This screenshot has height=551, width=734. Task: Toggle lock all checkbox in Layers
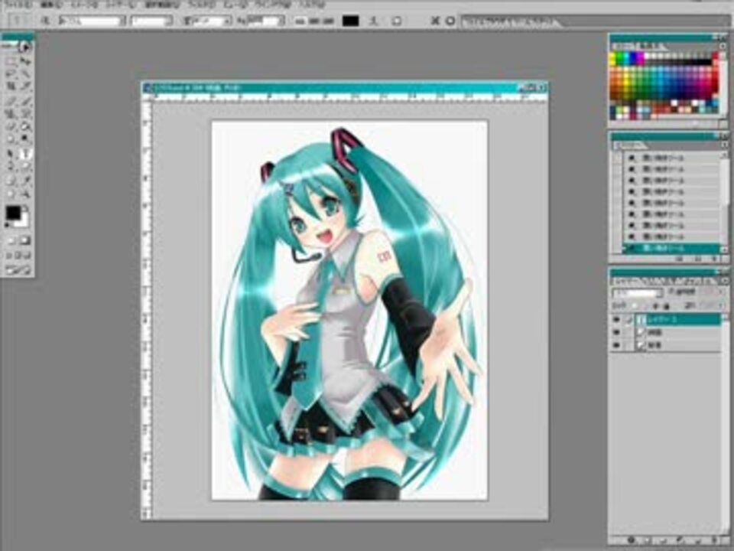coord(666,306)
